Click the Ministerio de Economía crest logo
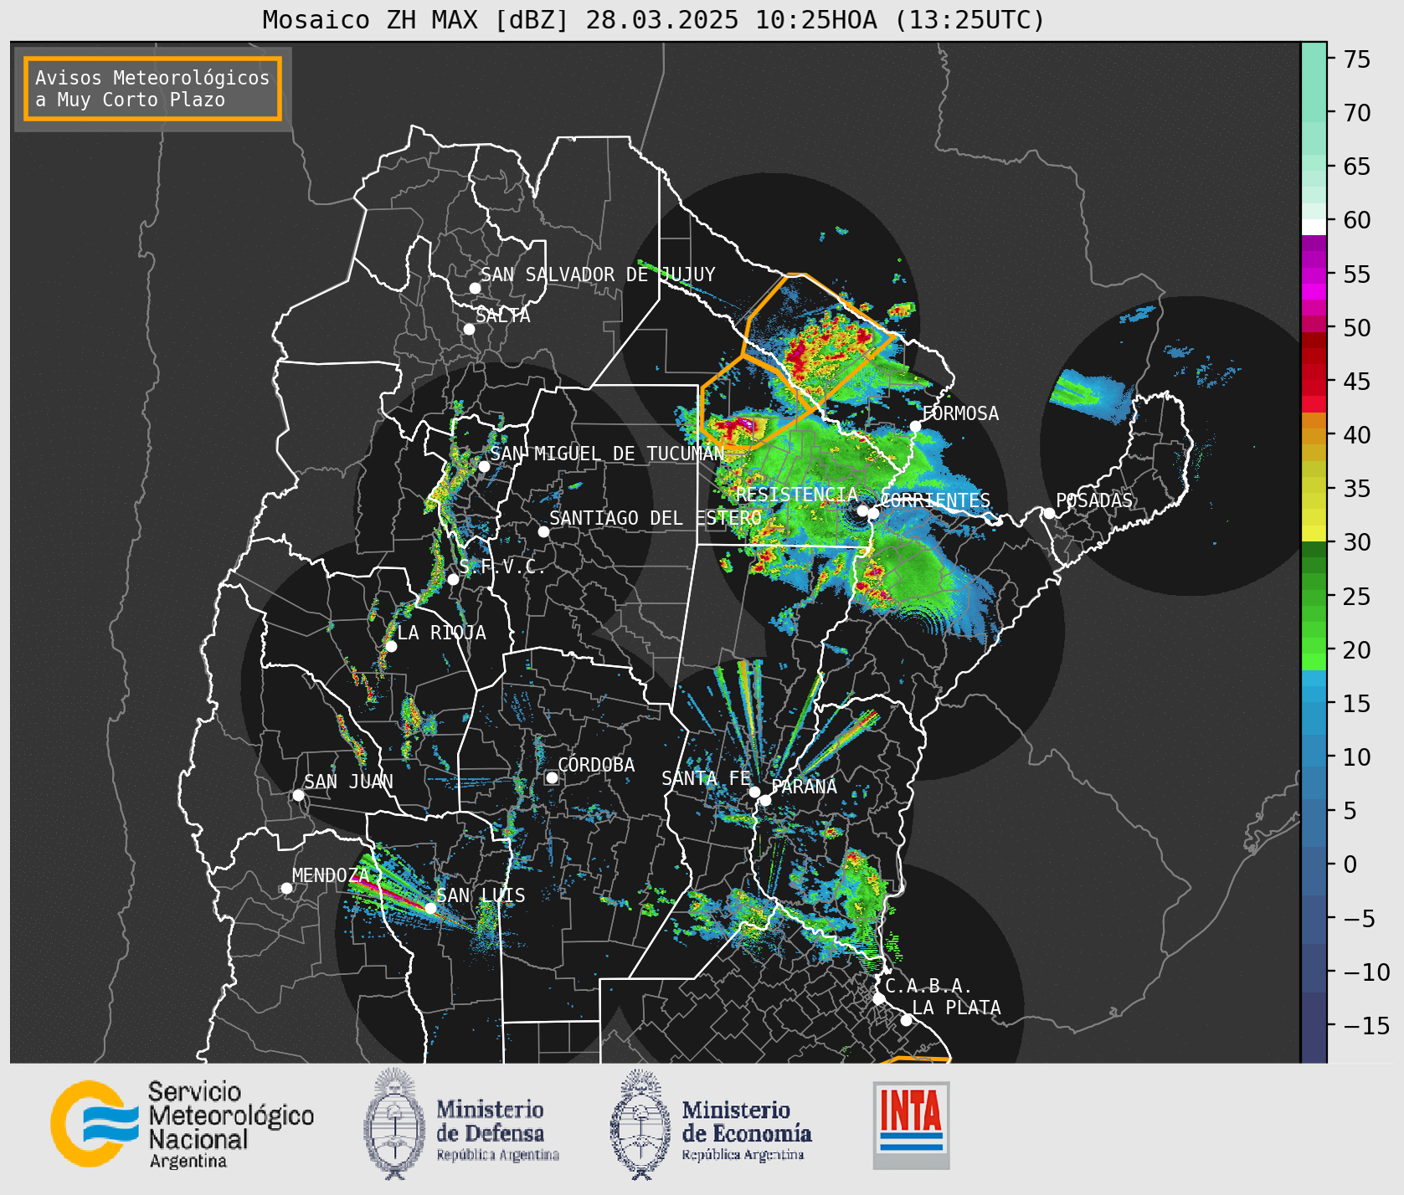The height and width of the screenshot is (1195, 1404). 640,1125
